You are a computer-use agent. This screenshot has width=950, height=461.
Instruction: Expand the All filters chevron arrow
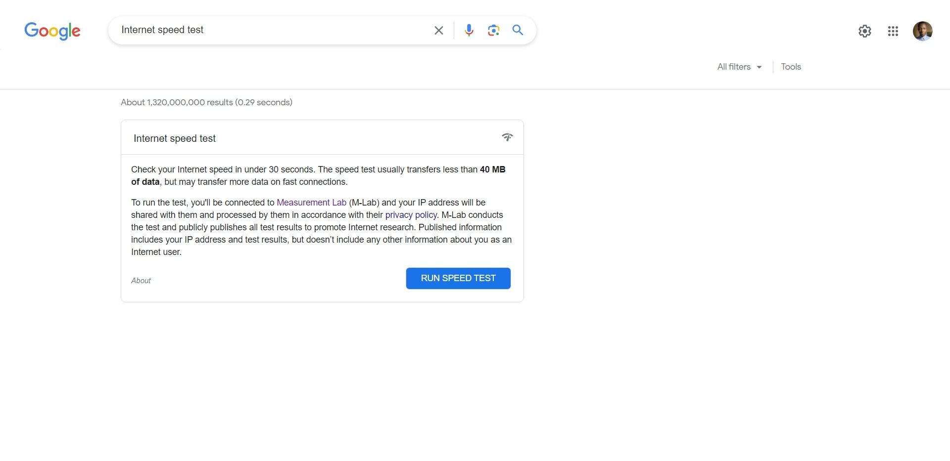click(759, 67)
